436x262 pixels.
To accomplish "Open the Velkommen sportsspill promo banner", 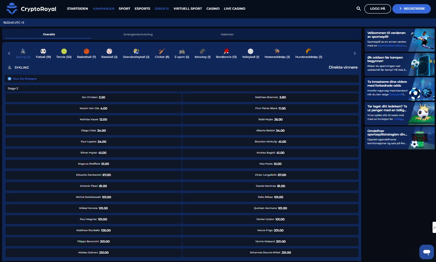I will [400, 40].
